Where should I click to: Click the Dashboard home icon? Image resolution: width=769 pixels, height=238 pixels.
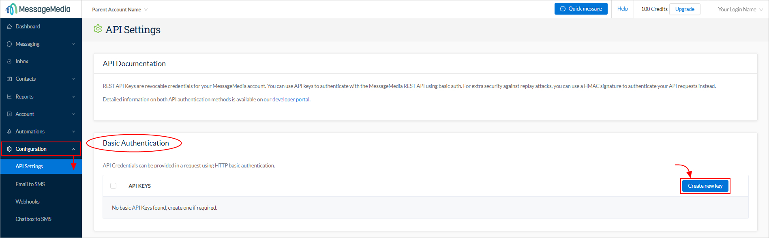click(x=9, y=26)
